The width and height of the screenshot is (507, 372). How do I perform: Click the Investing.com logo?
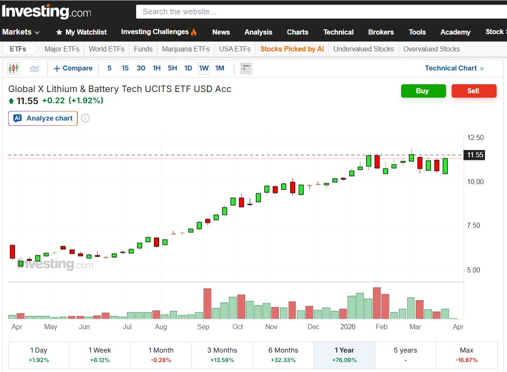pyautogui.click(x=47, y=12)
